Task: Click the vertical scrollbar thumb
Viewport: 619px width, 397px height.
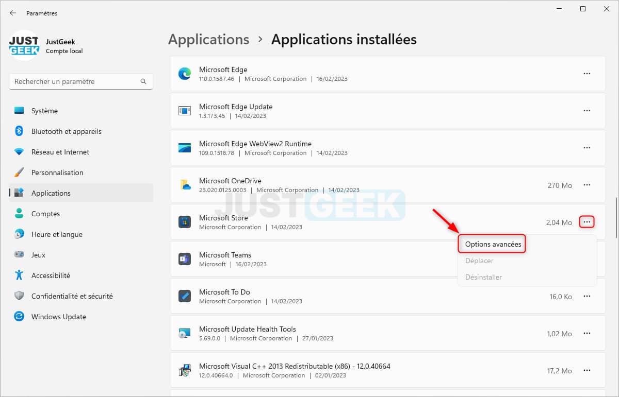Action: [616, 218]
